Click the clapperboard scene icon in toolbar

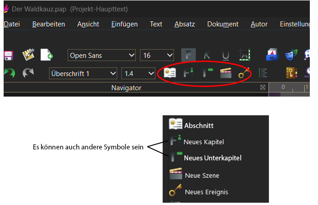click(226, 73)
